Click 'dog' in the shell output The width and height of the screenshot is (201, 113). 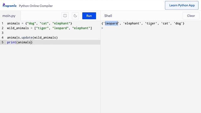coord(178,24)
